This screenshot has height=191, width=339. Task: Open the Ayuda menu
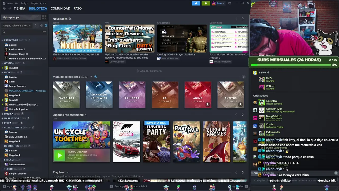point(43,3)
